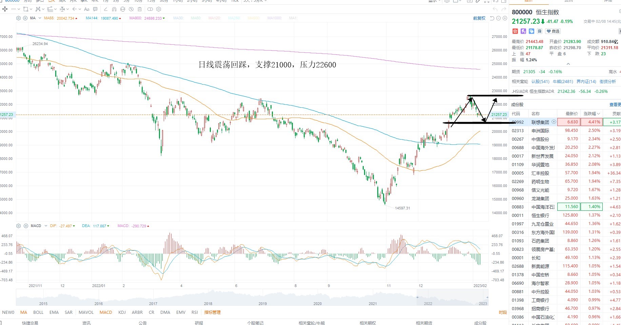The width and height of the screenshot is (621, 325).
Task: Switch to KDJ indicator tab
Action: [122, 312]
